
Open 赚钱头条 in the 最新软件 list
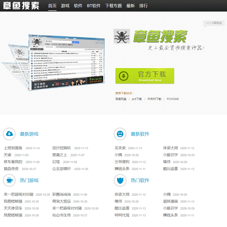[122, 169]
